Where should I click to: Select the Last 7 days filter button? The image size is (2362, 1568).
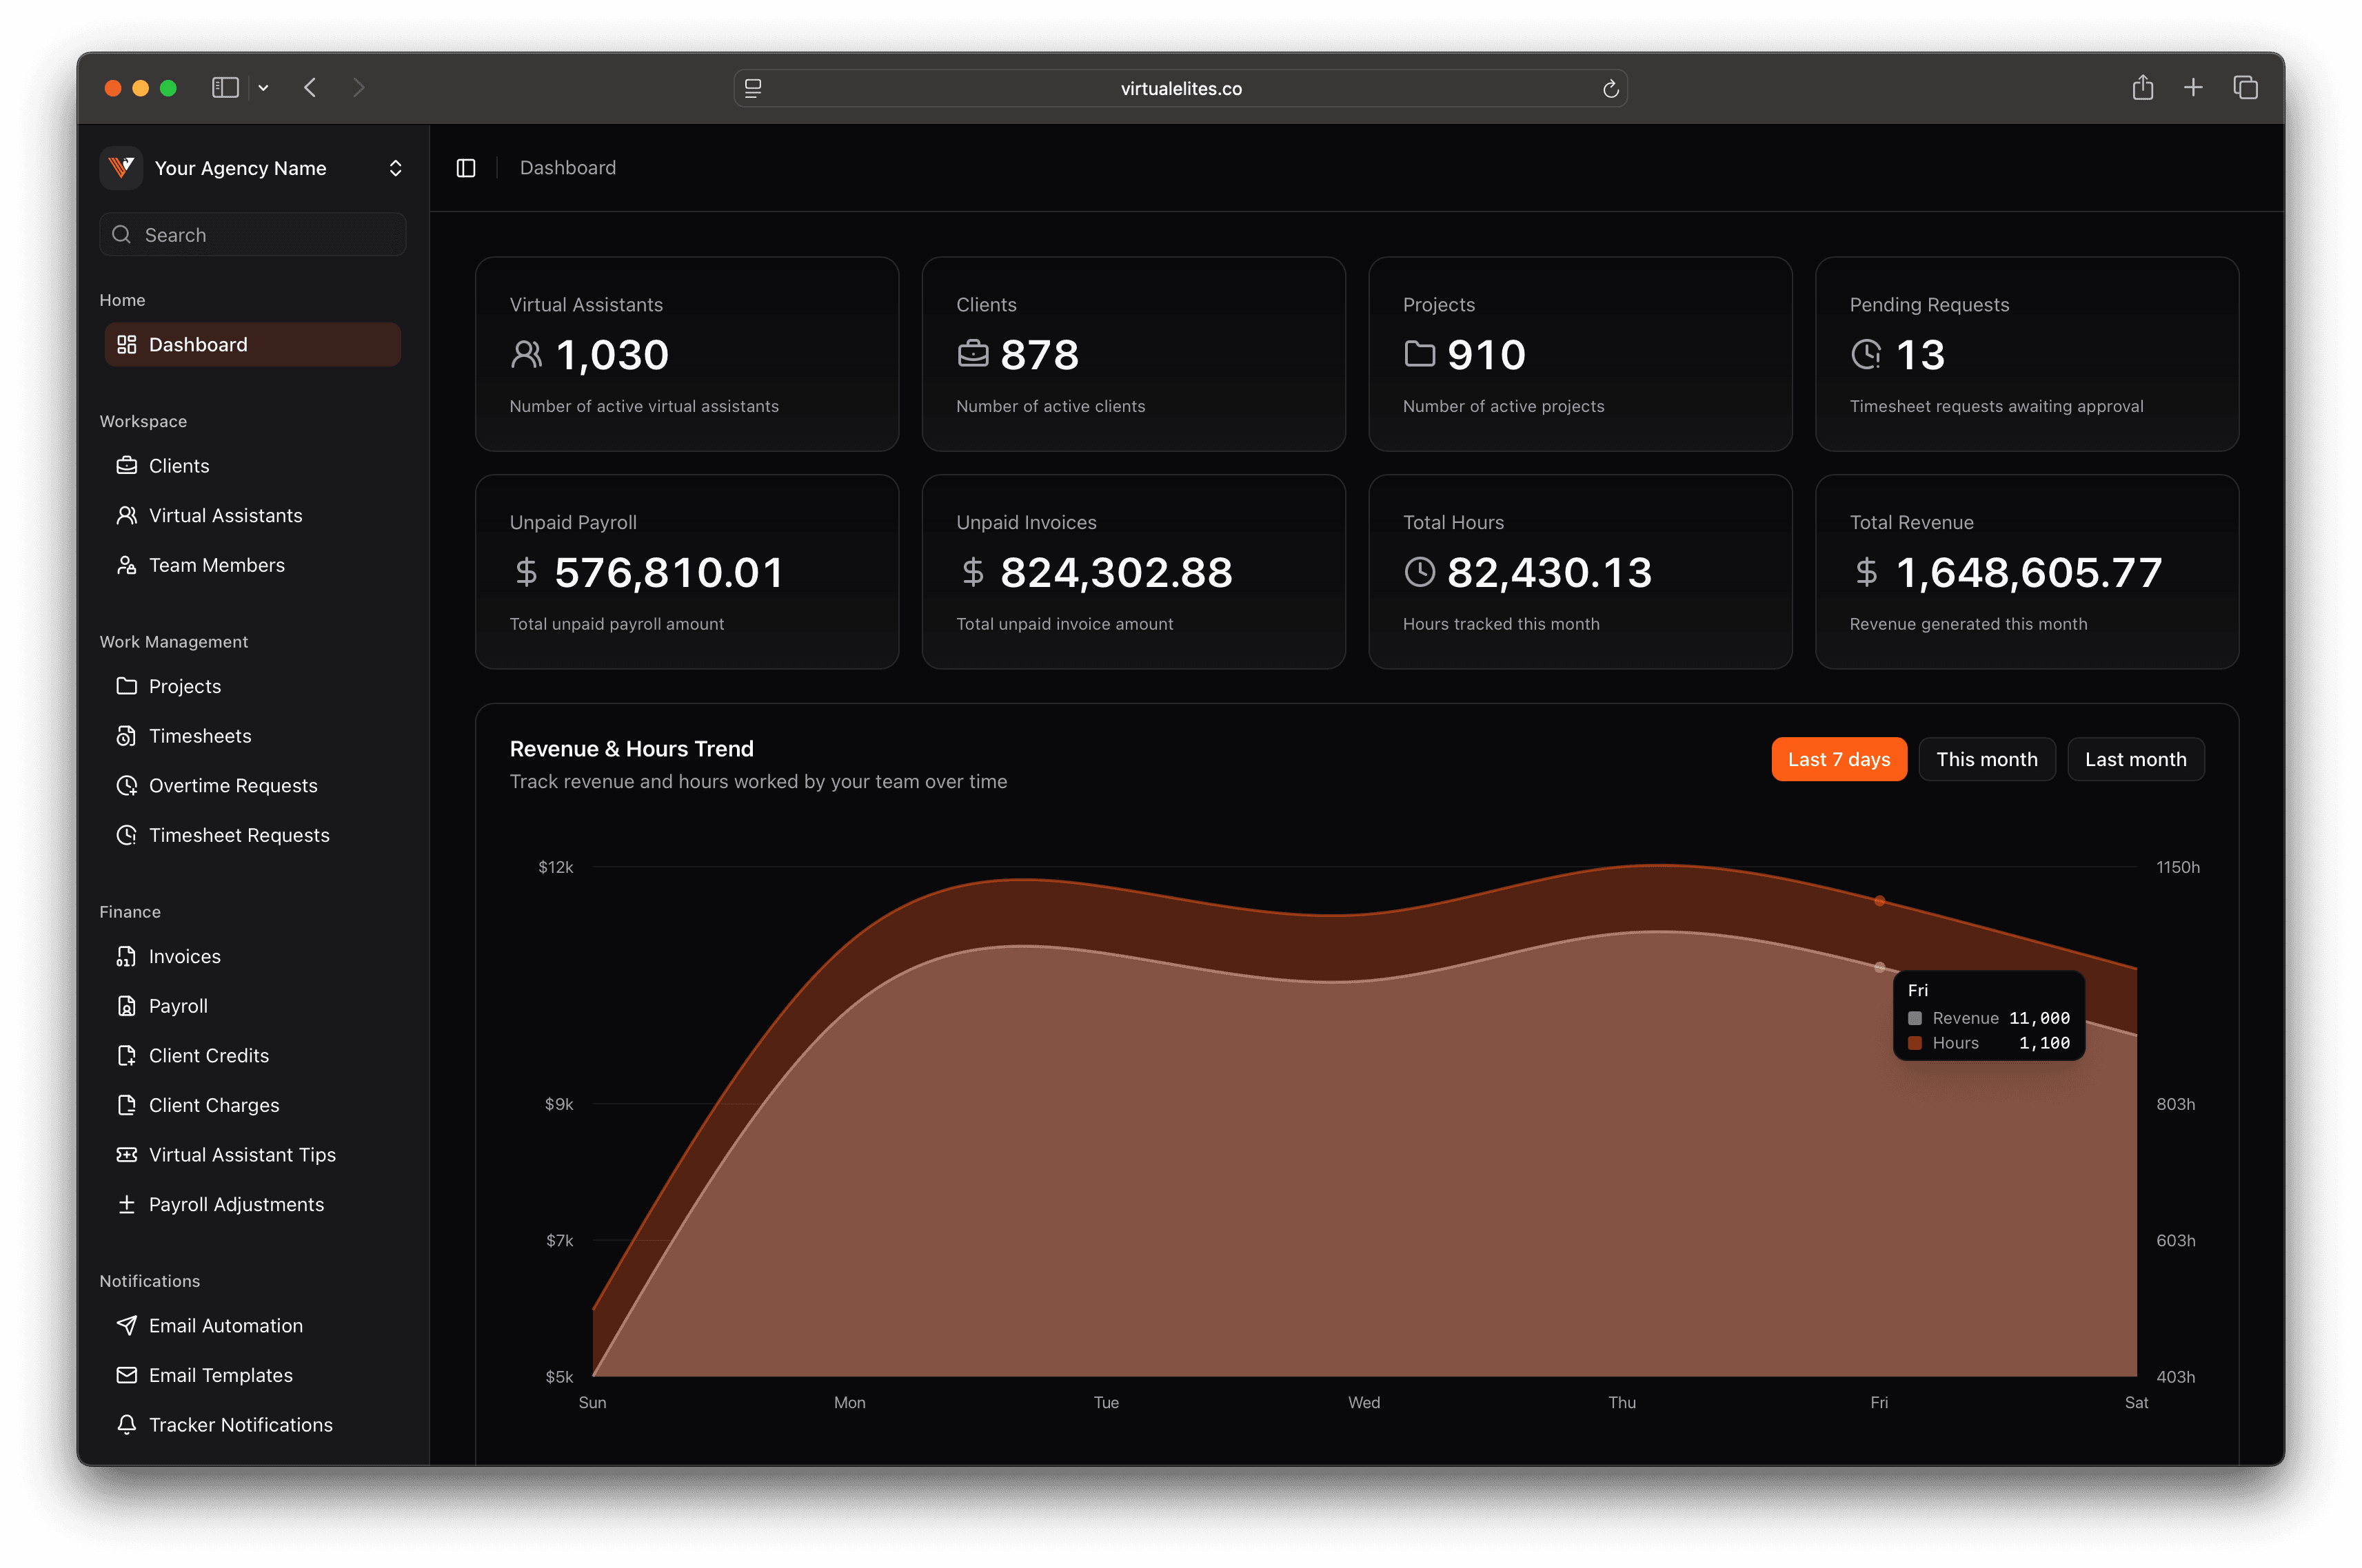[x=1839, y=759]
